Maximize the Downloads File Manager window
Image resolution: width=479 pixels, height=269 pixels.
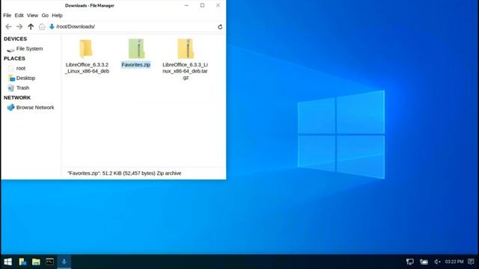(x=202, y=5)
